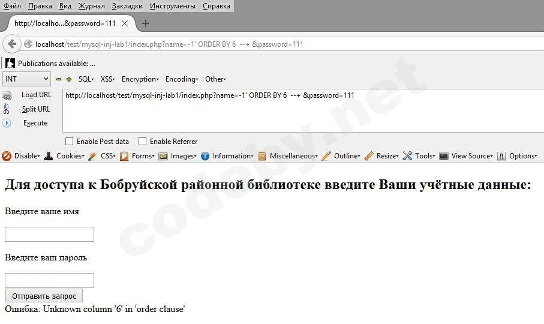Click Execute button label
The image size is (544, 324).
(x=35, y=123)
